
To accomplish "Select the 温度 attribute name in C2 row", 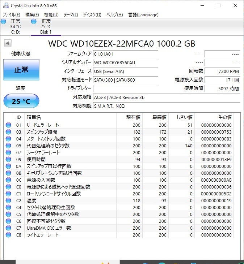I will (x=31, y=200).
